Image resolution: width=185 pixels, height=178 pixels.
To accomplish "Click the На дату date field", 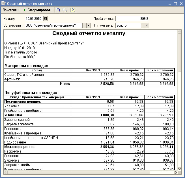I will click(34, 19).
